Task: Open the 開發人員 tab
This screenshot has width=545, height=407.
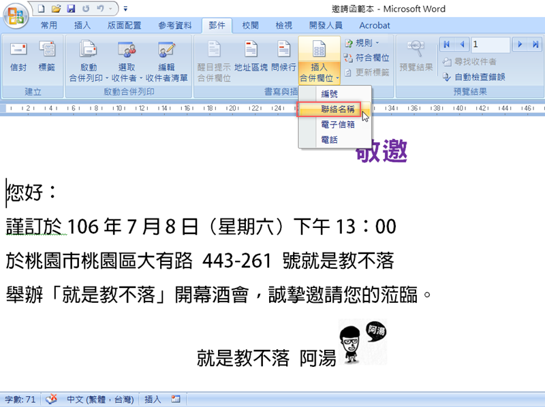Action: pyautogui.click(x=326, y=25)
